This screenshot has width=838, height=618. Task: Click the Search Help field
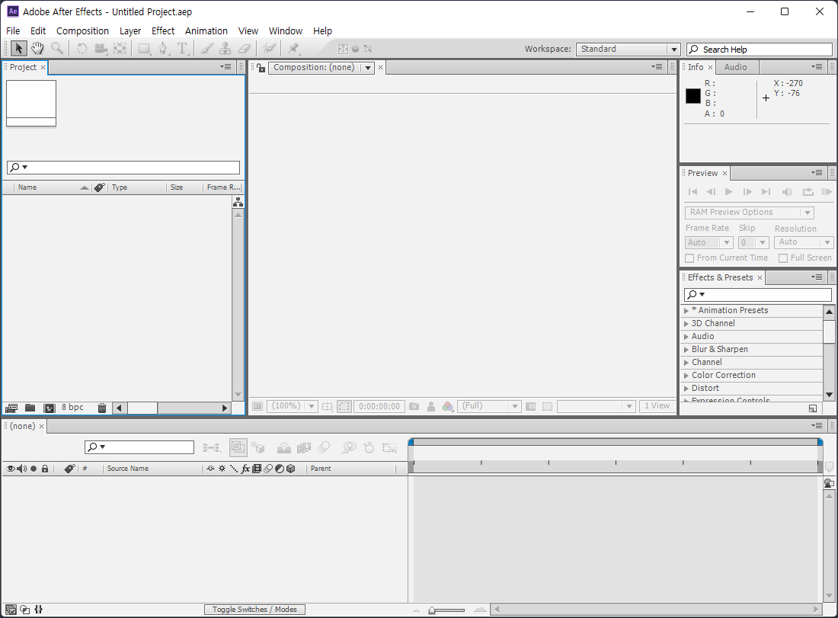coord(759,50)
